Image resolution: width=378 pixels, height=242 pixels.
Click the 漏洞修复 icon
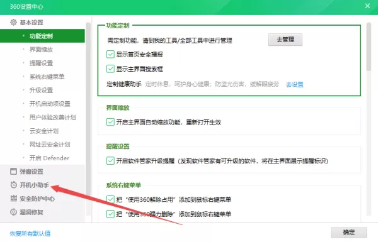(13, 212)
